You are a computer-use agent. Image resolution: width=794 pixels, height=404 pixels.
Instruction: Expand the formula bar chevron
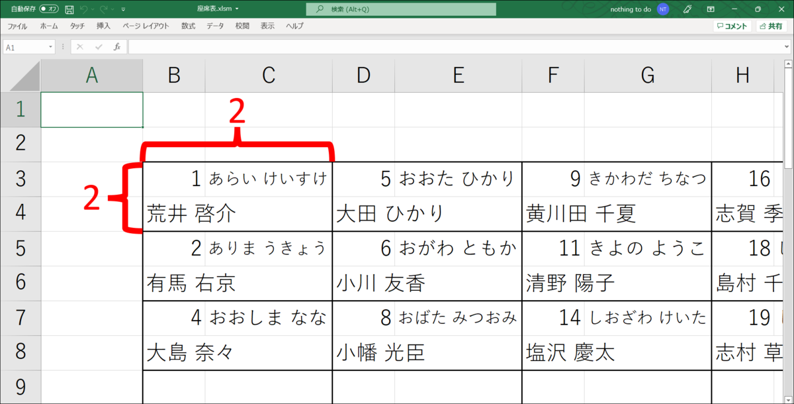786,47
